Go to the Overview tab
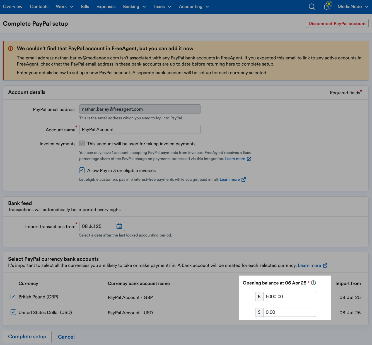 click(13, 7)
